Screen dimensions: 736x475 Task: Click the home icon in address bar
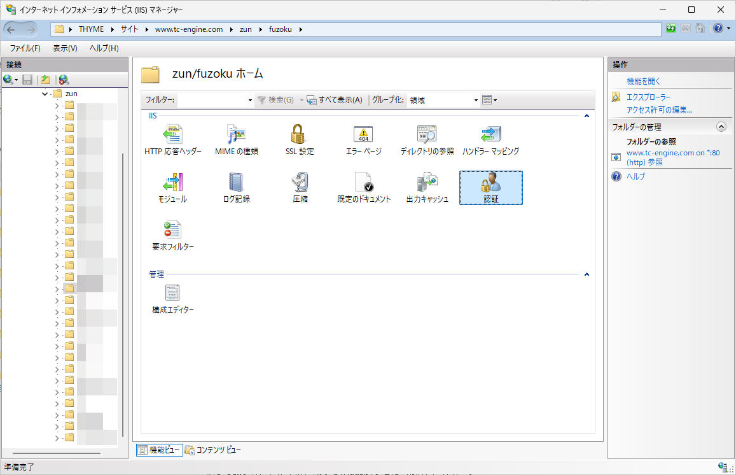[700, 29]
